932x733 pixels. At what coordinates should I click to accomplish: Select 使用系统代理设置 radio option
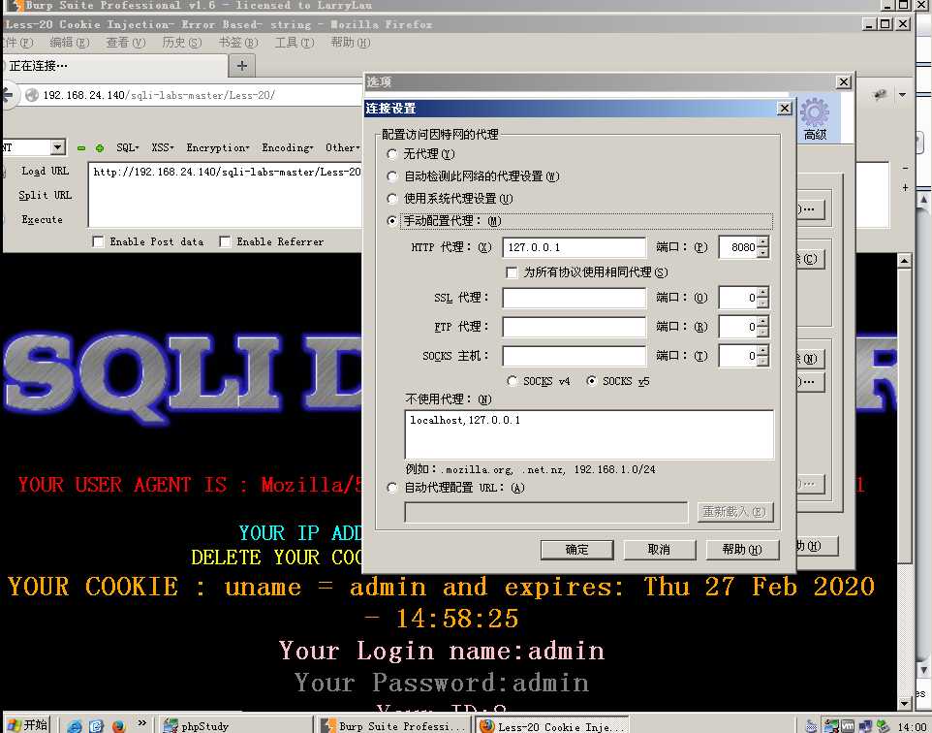391,199
